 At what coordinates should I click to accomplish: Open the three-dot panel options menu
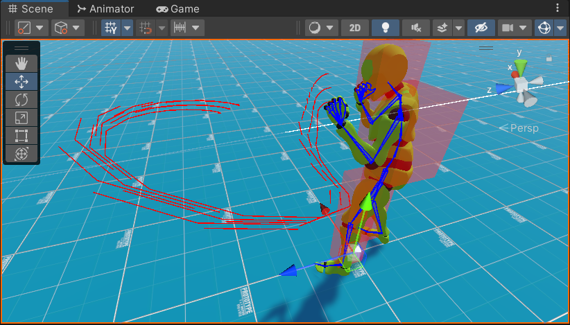(558, 8)
